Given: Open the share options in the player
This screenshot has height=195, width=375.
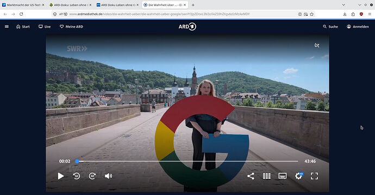Looking at the screenshot, I should point(251,176).
